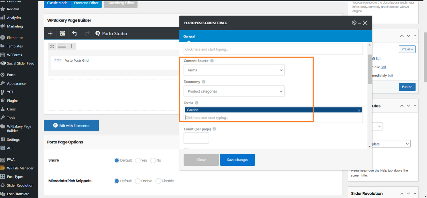Viewport: 427px width, 198px height.
Task: Click Save changes button
Action: [x=238, y=160]
